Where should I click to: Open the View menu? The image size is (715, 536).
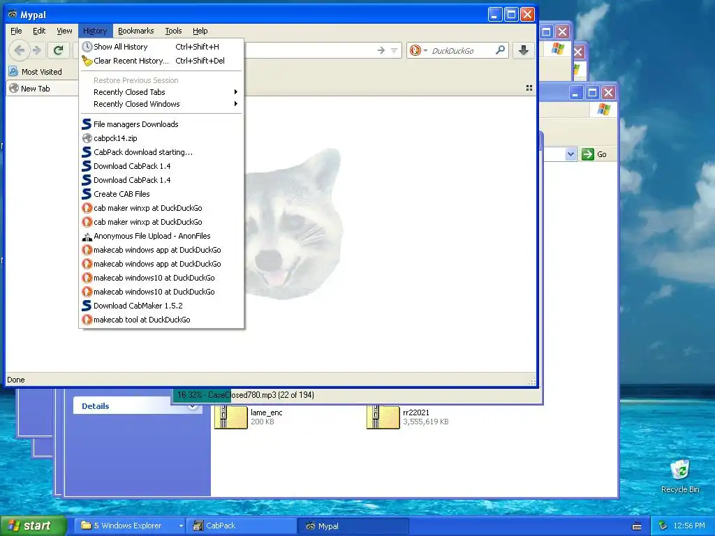64,31
